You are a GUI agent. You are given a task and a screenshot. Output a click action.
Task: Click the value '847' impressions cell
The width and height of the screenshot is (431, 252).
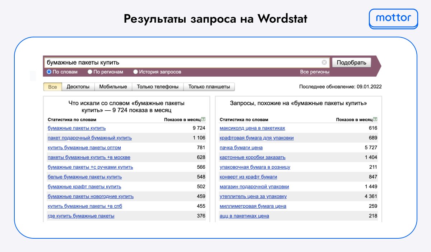coord(373,177)
